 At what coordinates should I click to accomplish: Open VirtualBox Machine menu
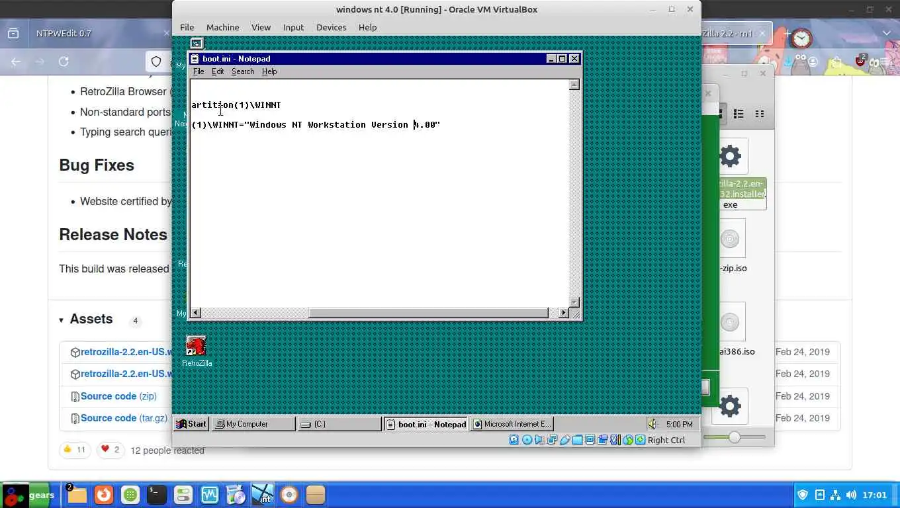coord(222,27)
